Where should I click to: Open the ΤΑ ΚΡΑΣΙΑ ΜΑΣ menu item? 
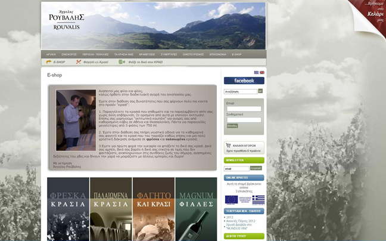click(x=124, y=54)
